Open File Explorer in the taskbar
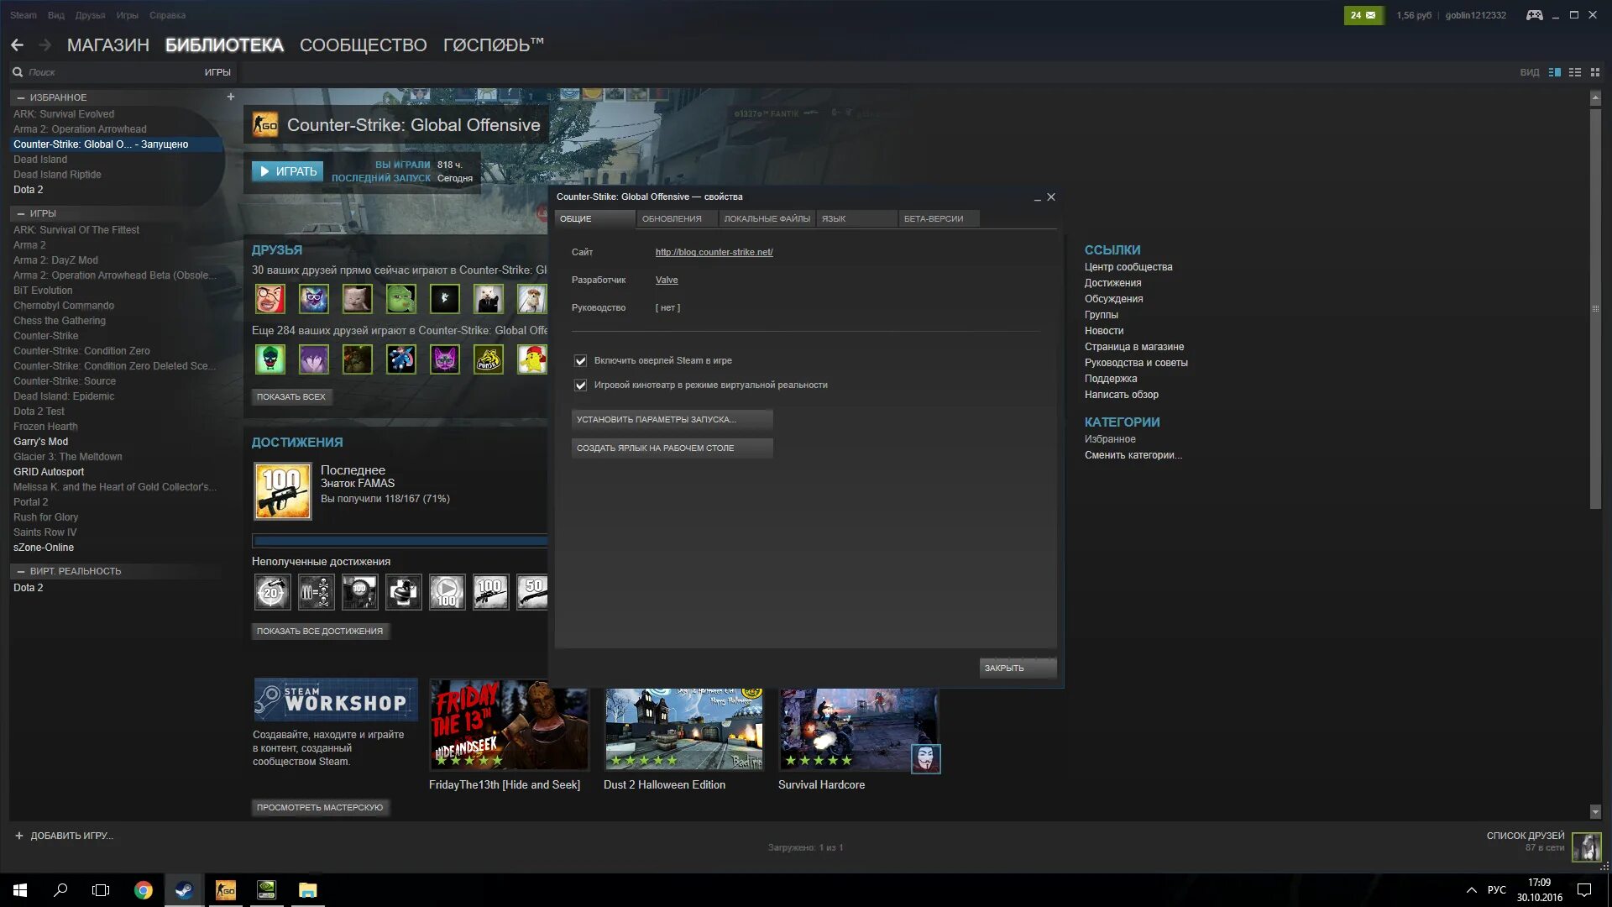Viewport: 1612px width, 907px height. click(307, 890)
